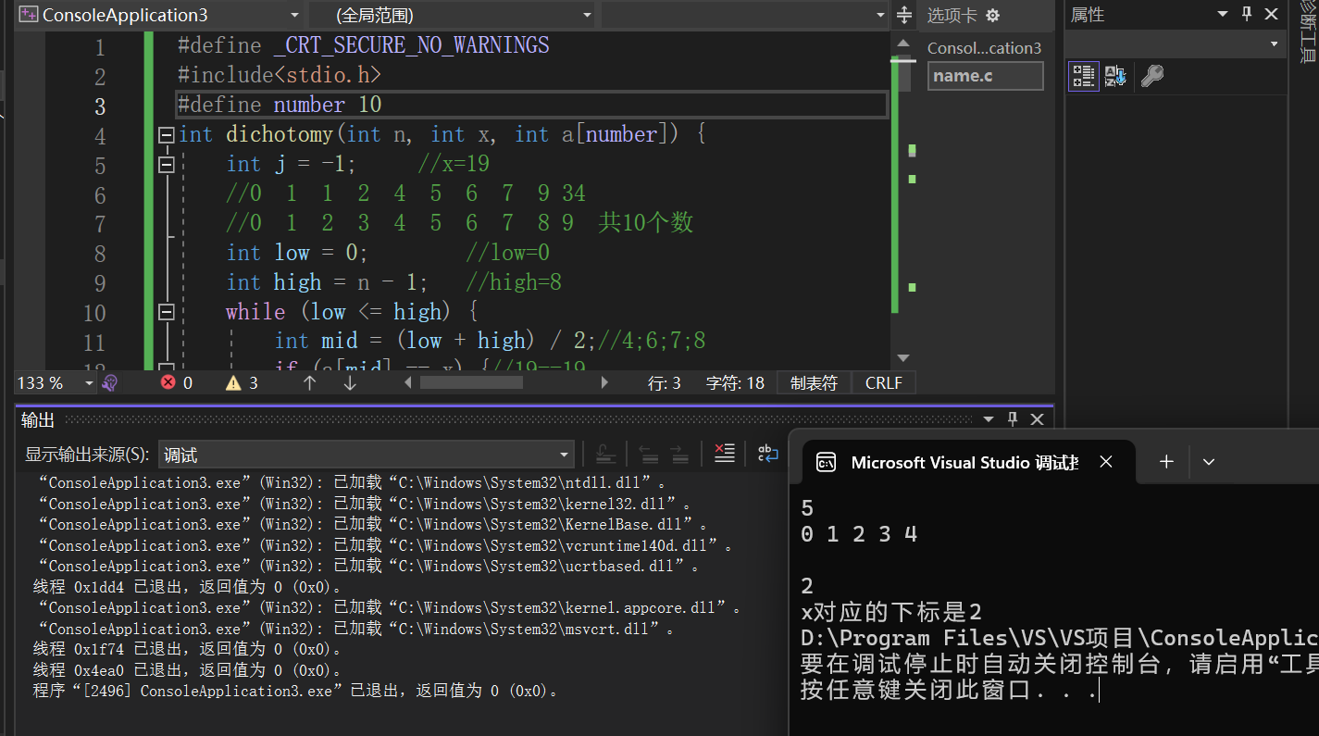Open Properties window options arrow

pyautogui.click(x=1223, y=14)
